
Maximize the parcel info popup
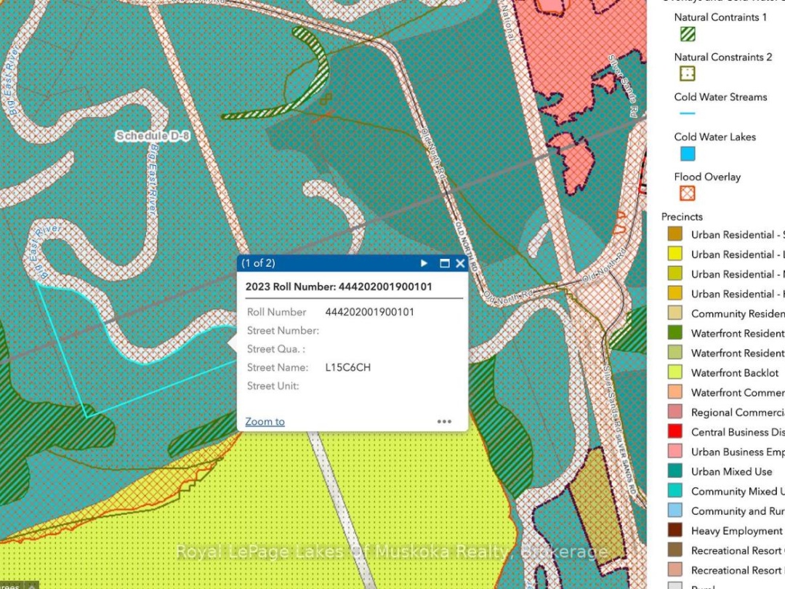point(445,263)
